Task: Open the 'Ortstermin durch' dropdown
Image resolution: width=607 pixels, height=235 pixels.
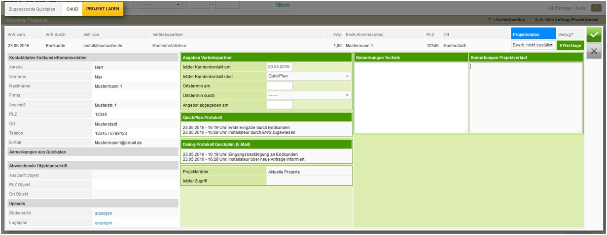Action: (309, 95)
